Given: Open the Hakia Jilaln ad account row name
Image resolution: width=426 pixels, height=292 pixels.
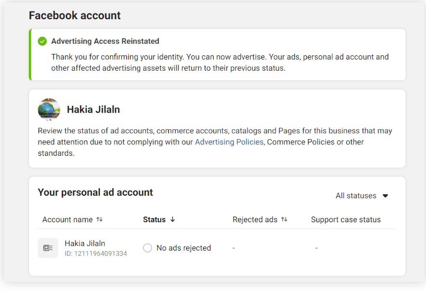Looking at the screenshot, I should [x=85, y=243].
